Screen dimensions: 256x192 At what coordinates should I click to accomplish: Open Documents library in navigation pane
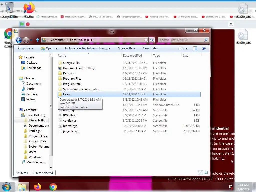point(34,84)
